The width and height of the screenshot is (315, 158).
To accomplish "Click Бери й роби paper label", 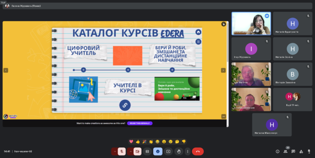I will click(172, 55).
